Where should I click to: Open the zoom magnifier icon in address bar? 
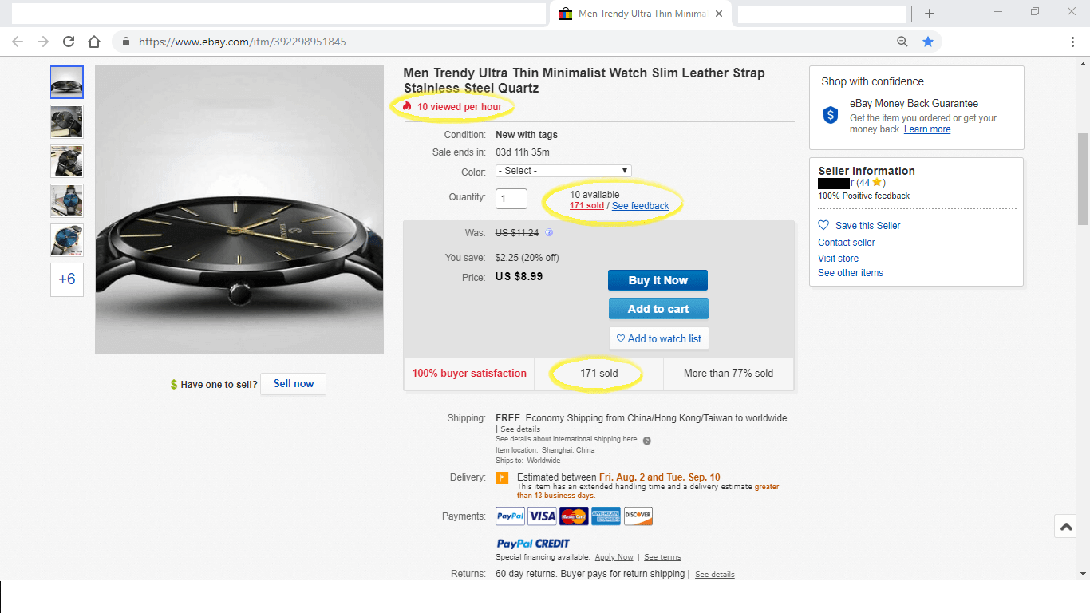[902, 42]
